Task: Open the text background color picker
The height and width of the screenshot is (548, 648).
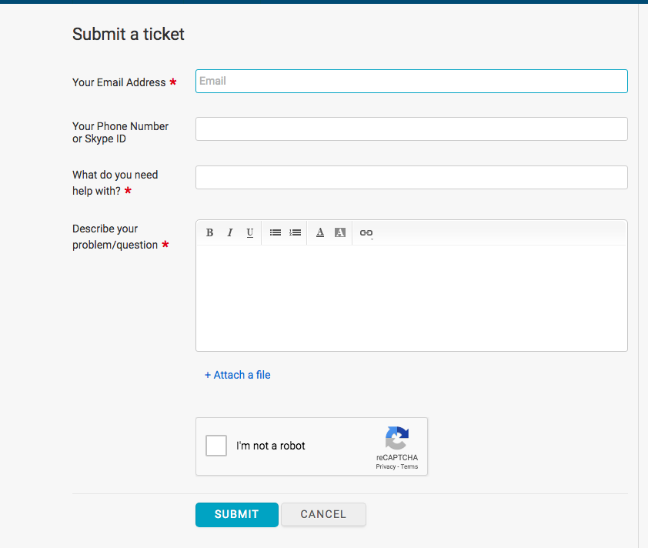Action: click(339, 232)
